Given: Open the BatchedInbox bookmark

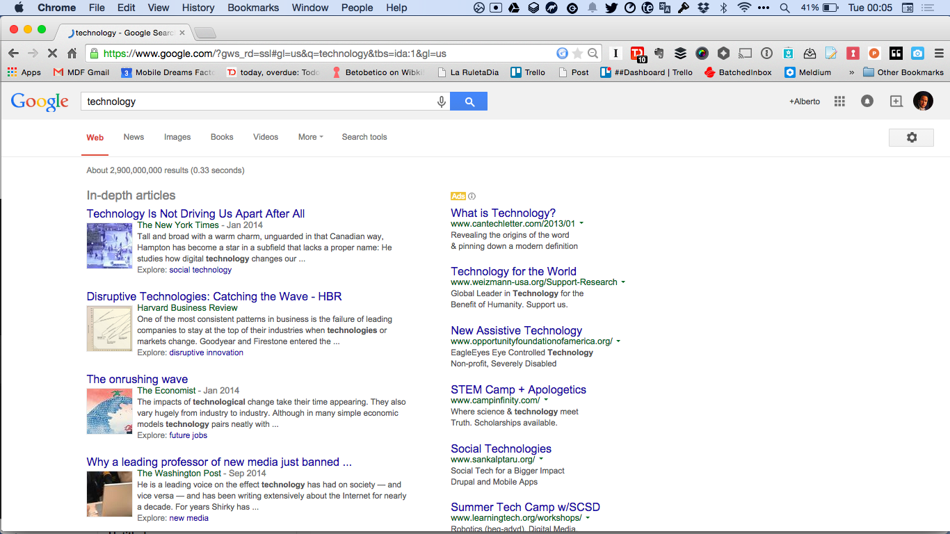Looking at the screenshot, I should 738,72.
